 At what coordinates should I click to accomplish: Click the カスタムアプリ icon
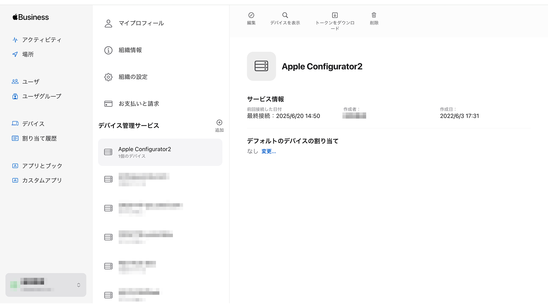tap(15, 180)
